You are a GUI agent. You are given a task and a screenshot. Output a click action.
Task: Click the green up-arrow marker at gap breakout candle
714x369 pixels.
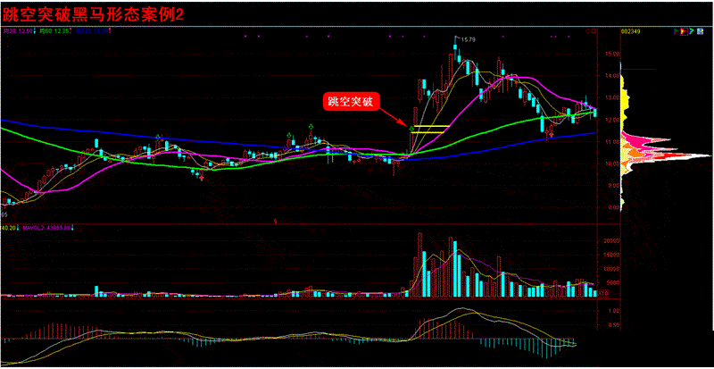pyautogui.click(x=411, y=129)
